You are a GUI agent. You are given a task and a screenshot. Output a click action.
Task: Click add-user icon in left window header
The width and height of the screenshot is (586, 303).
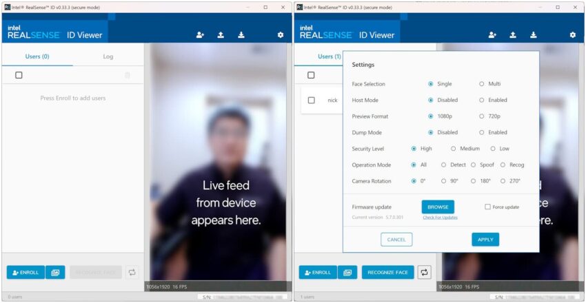coord(201,35)
